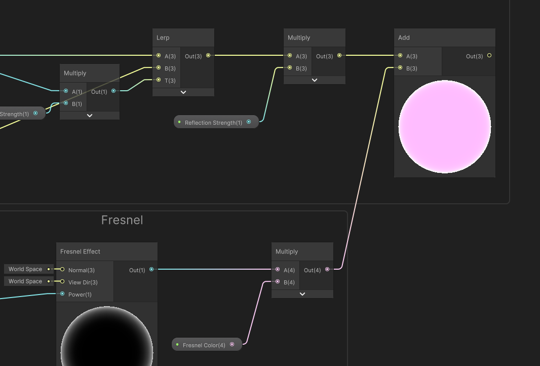The image size is (540, 366).
Task: Click the T(3) input port on the Lerp node
Action: click(159, 80)
